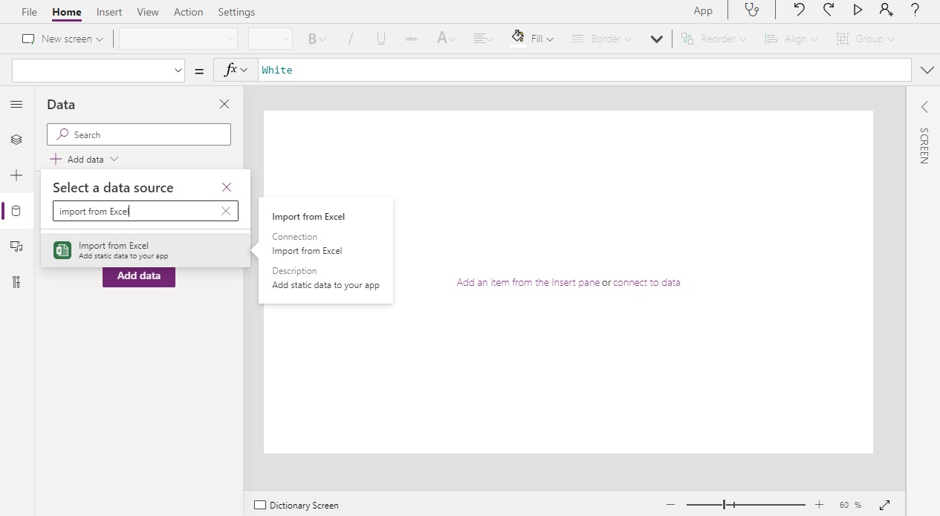The height and width of the screenshot is (516, 940).
Task: Open the Settings menu
Action: click(236, 11)
